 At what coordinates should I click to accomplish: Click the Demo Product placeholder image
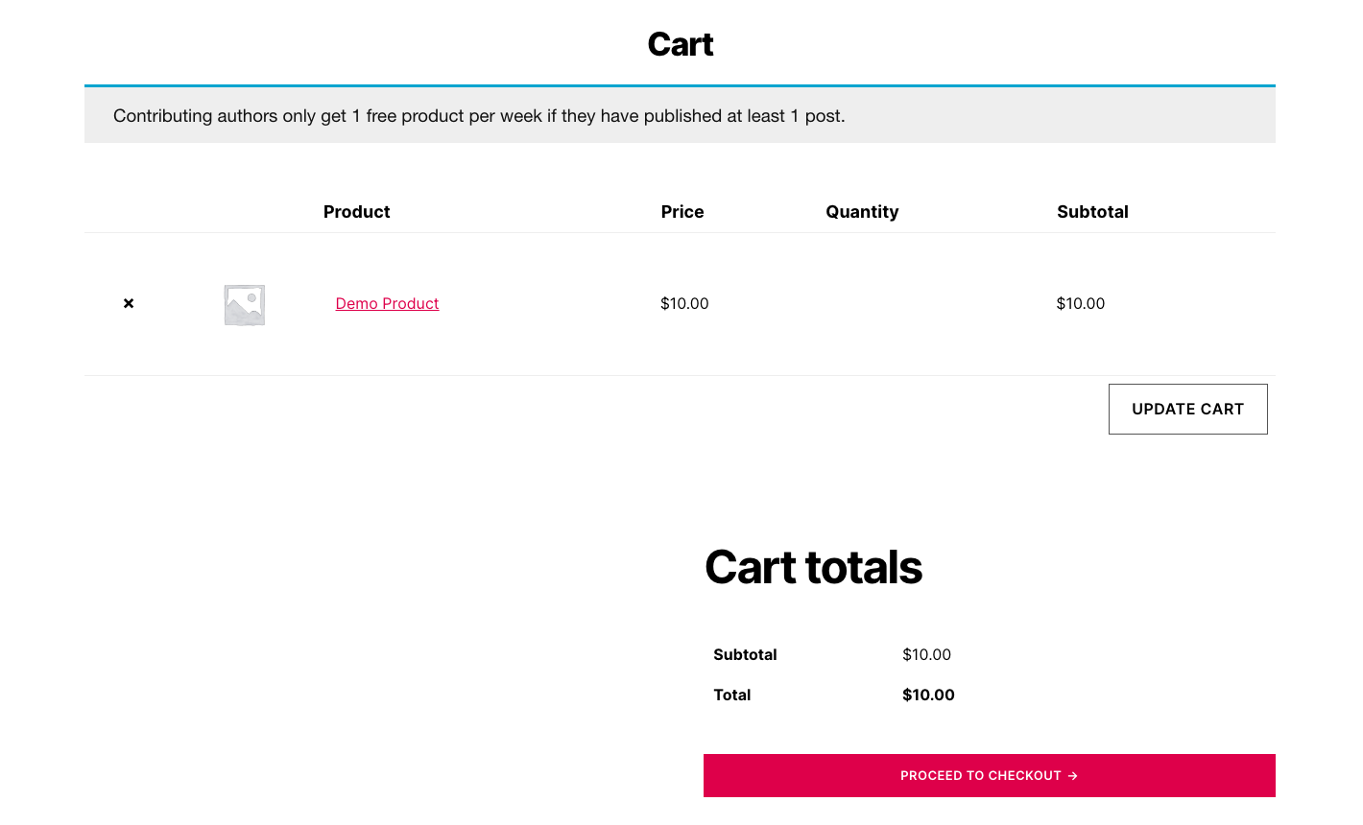(245, 304)
